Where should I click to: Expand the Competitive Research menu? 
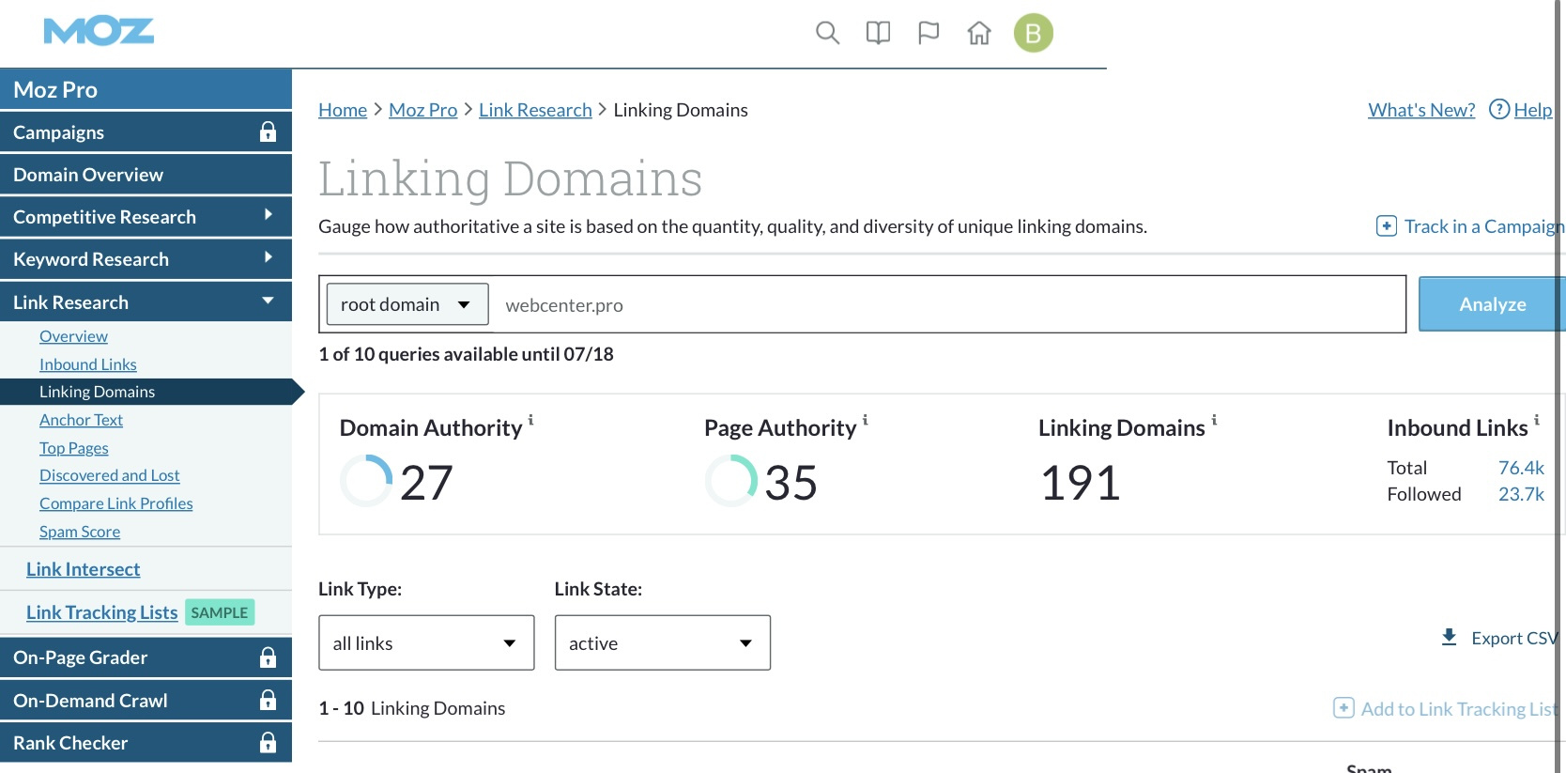[146, 217]
